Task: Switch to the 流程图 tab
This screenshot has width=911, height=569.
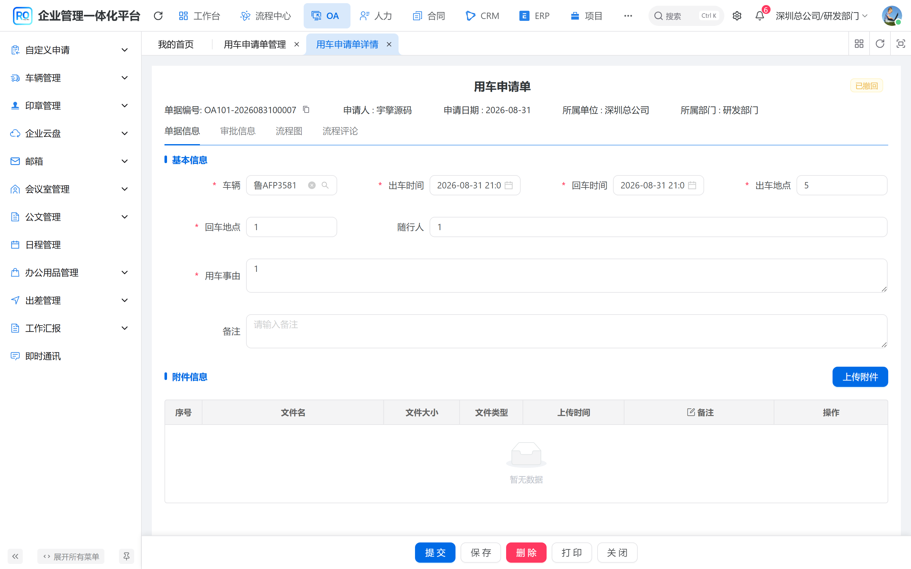Action: coord(289,131)
